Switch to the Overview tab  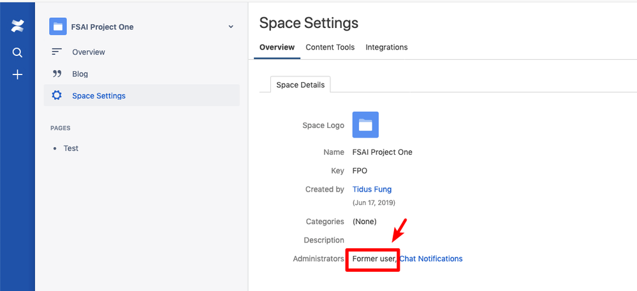pos(277,47)
